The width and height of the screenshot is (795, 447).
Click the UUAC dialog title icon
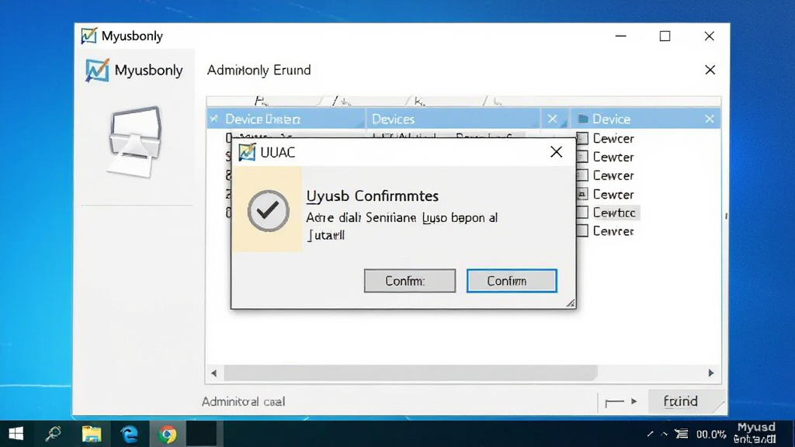(x=247, y=152)
